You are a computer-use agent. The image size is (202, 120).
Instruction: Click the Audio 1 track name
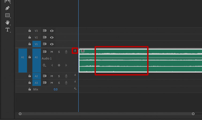point(47,58)
